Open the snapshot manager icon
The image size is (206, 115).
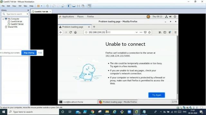(x=63, y=6)
